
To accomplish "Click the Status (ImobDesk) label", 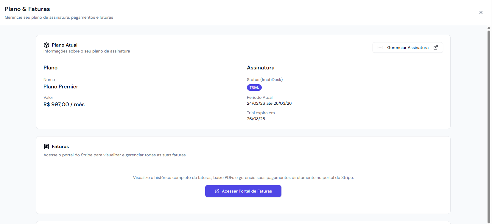I will [x=264, y=80].
